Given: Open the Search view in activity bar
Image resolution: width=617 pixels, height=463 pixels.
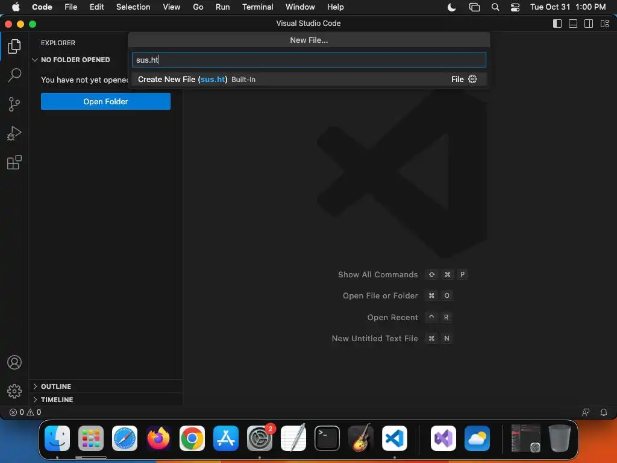Looking at the screenshot, I should 14,75.
